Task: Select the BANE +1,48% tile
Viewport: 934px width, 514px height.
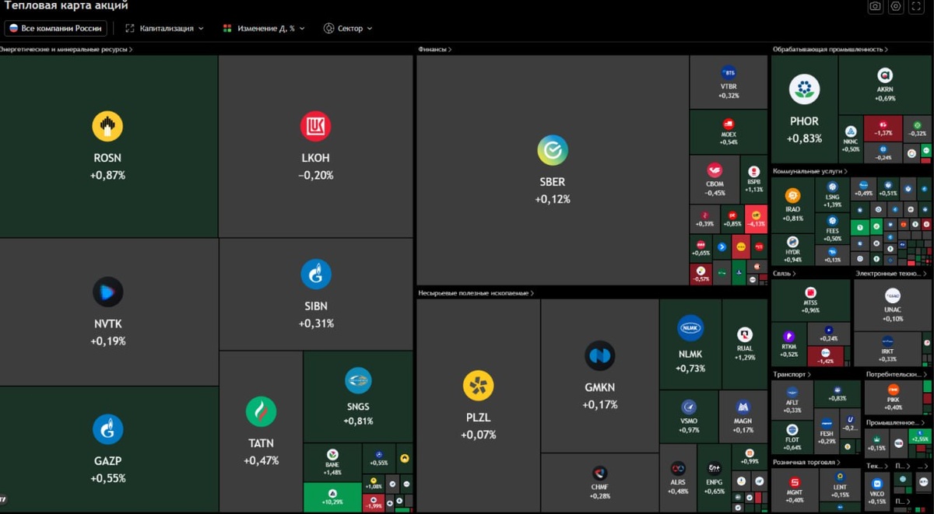Action: click(332, 463)
